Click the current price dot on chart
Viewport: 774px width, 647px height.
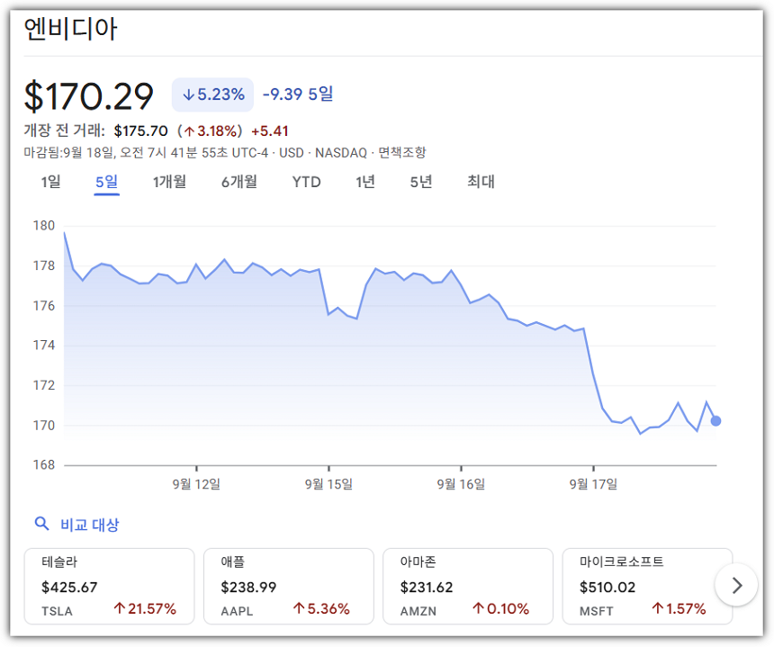point(715,421)
